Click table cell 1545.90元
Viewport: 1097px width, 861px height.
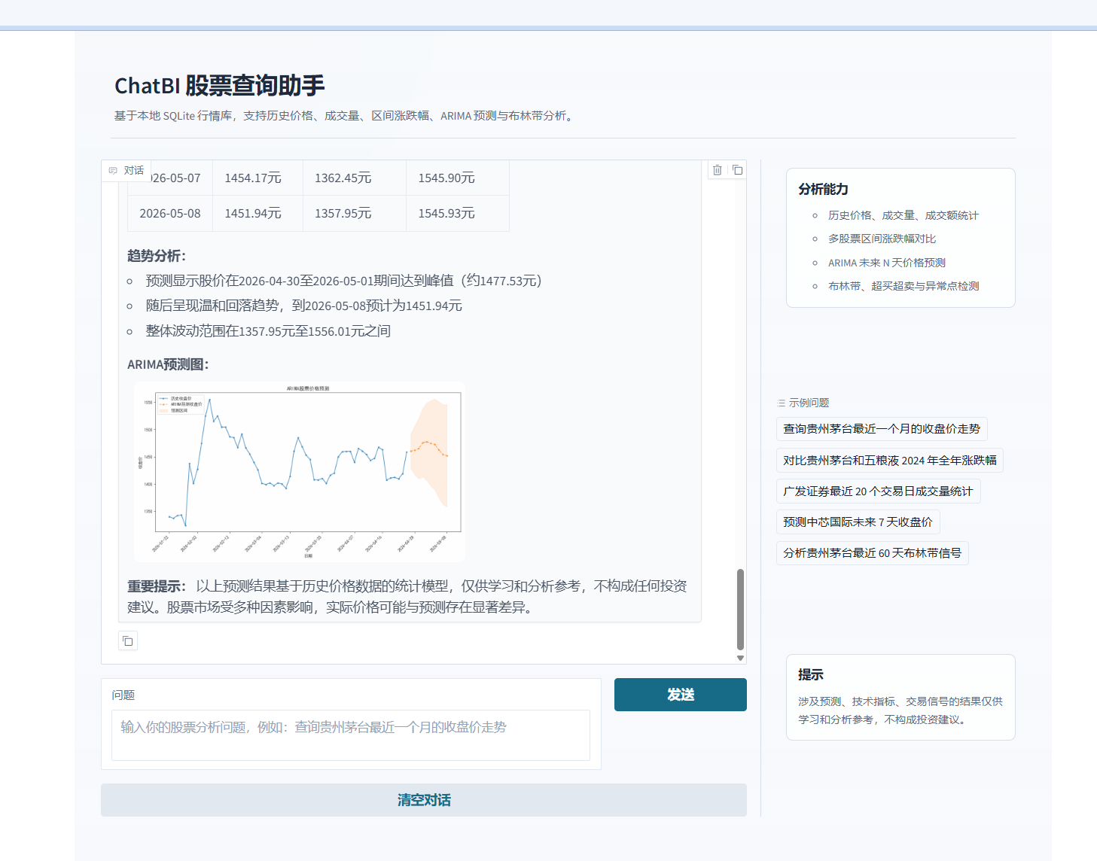coord(458,178)
